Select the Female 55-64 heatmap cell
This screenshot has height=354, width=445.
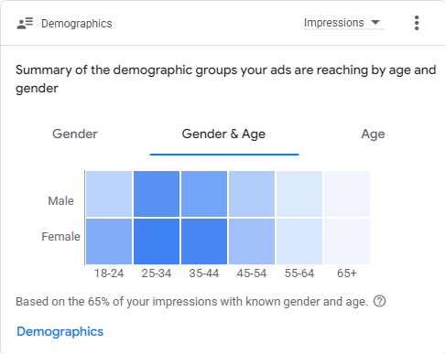[x=299, y=241]
